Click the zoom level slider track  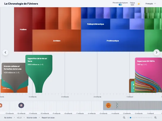[140, 118]
